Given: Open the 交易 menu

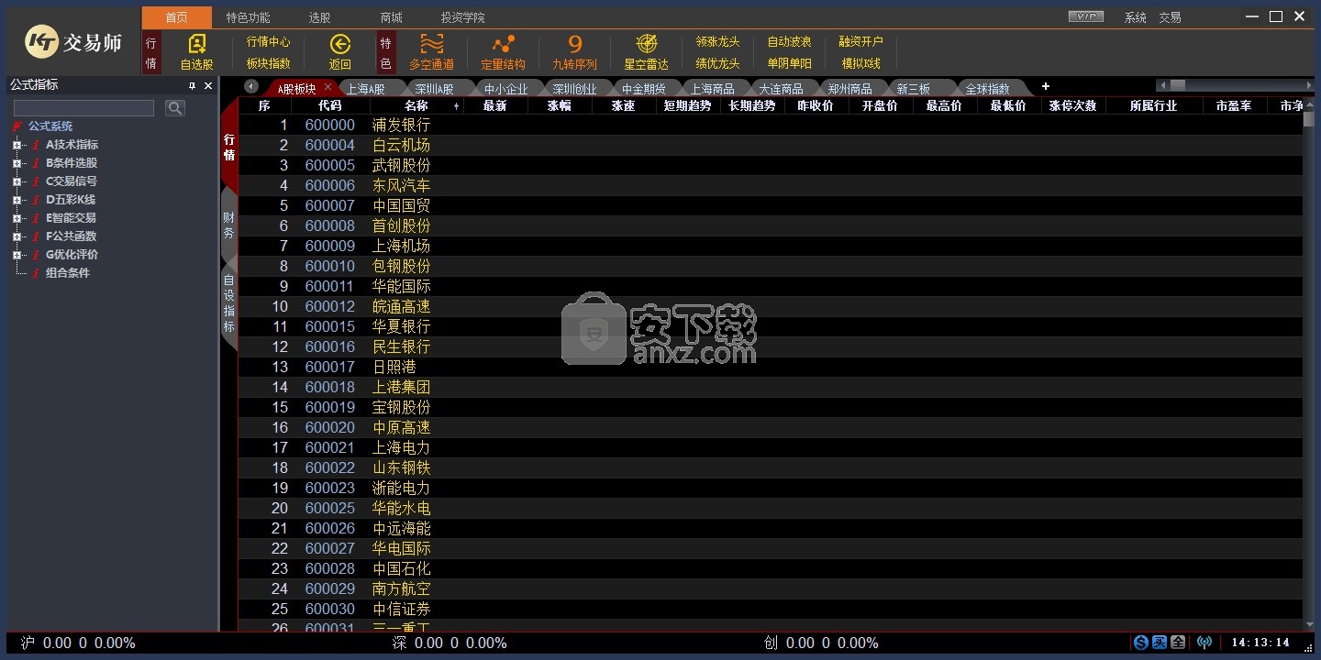Looking at the screenshot, I should click(1170, 17).
